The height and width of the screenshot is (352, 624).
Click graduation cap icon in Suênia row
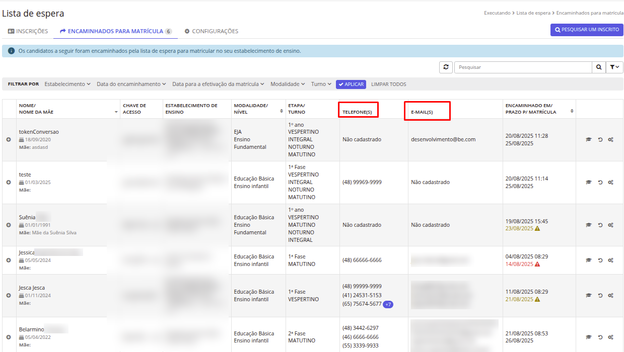[589, 225]
